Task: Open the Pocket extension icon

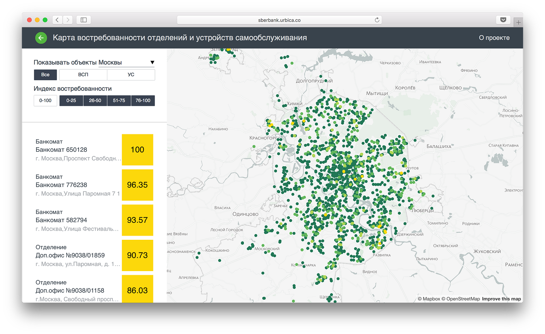Action: coord(503,20)
